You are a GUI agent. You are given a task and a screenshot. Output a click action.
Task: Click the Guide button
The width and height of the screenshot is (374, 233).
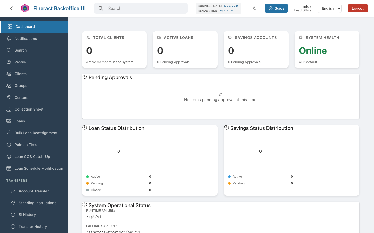tap(276, 8)
